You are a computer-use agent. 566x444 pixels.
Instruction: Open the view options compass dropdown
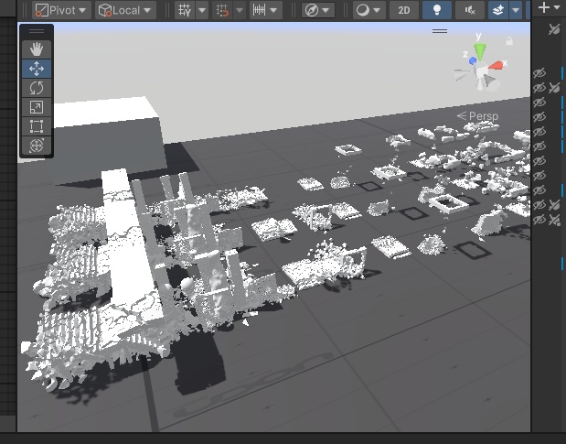pyautogui.click(x=317, y=10)
